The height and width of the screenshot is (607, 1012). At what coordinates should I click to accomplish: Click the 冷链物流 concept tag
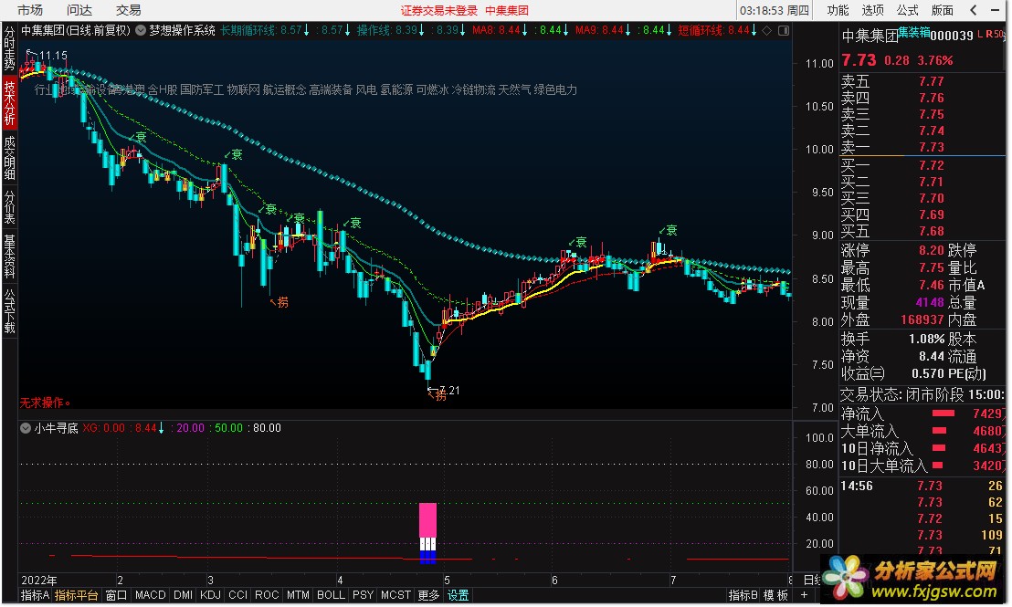[473, 89]
